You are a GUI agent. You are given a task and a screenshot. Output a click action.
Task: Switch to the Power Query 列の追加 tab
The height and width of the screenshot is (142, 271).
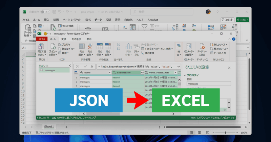point(77,39)
